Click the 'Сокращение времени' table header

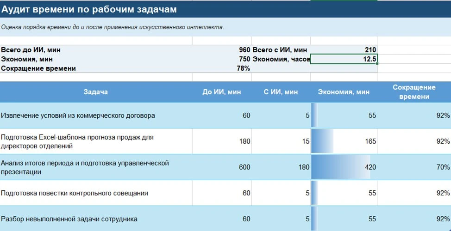(414, 92)
